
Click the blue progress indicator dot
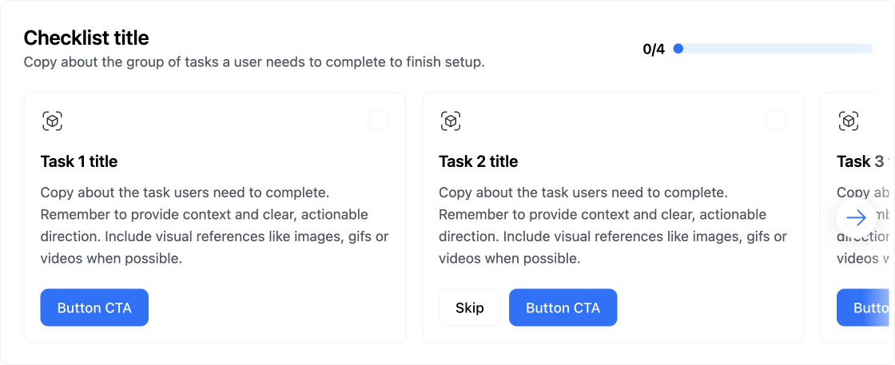[x=678, y=49]
